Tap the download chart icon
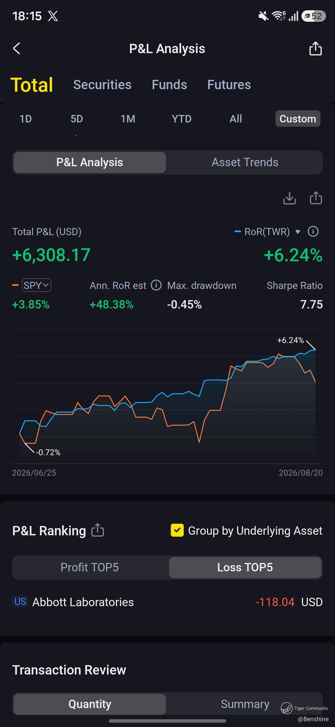This screenshot has height=727, width=335. coord(289,198)
